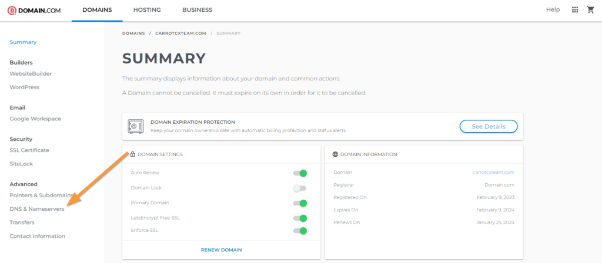Click the Registrar value Domain.com
Screen dimensions: 602x263
[500, 185]
